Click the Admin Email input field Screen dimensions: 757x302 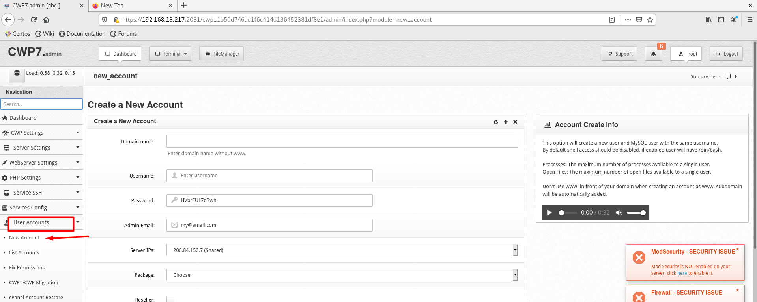(269, 225)
